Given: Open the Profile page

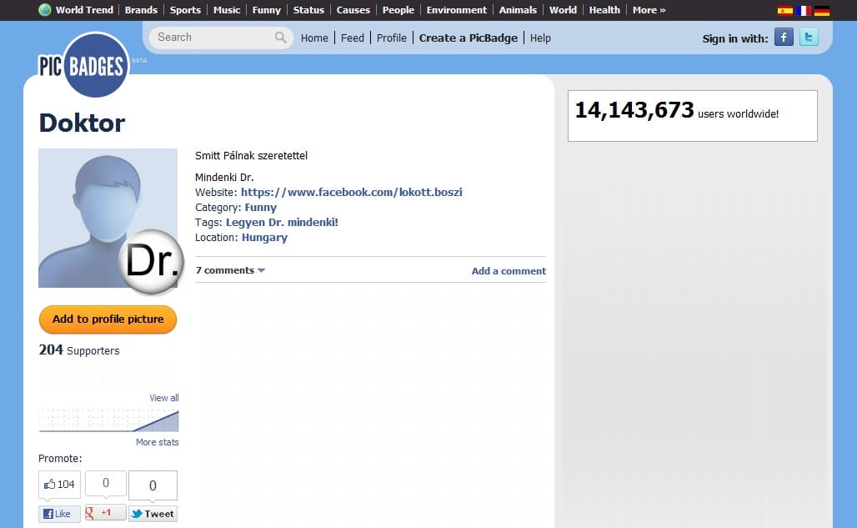Looking at the screenshot, I should [391, 38].
